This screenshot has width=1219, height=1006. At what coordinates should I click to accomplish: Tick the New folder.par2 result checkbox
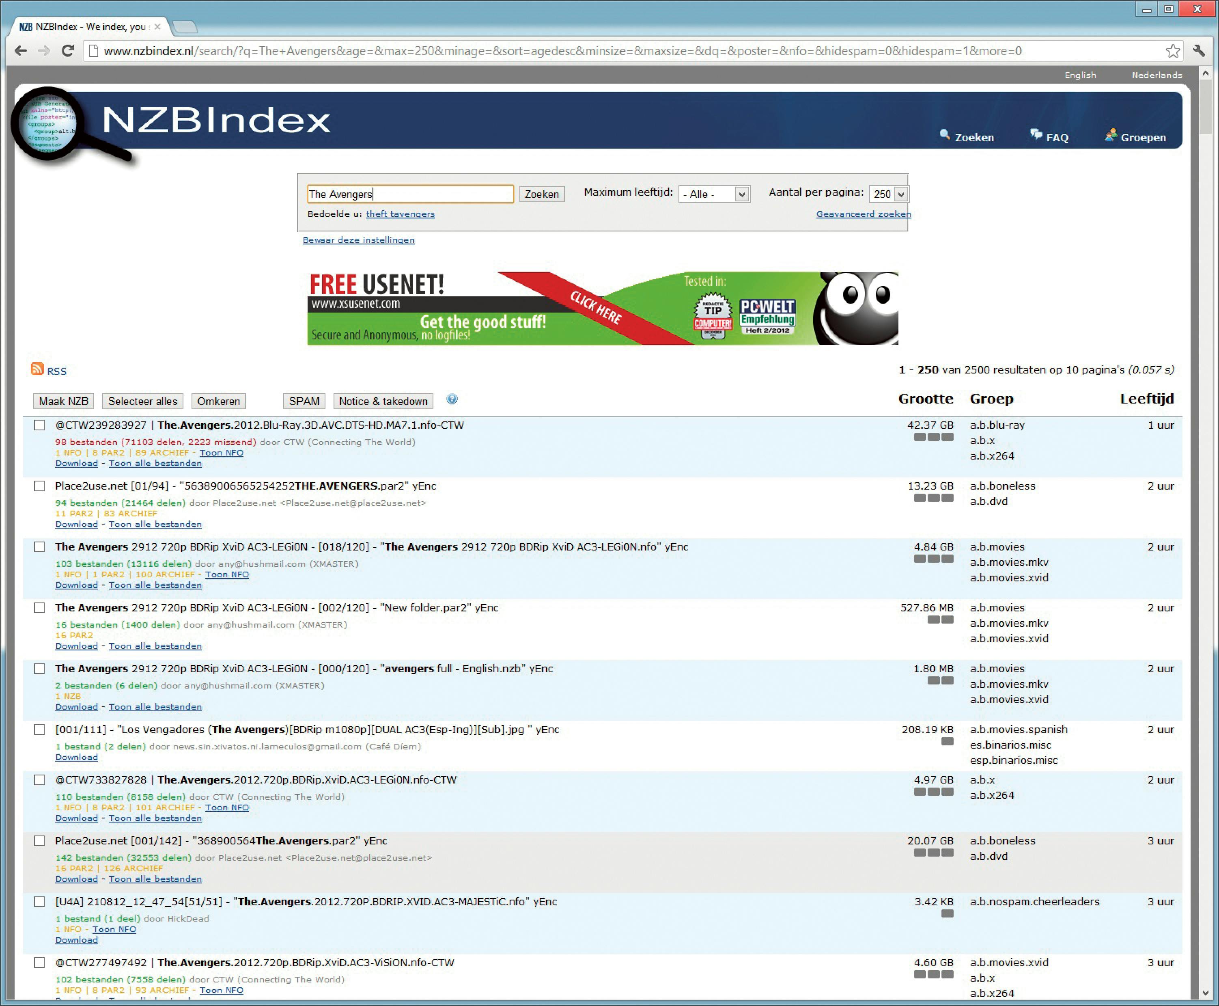39,608
